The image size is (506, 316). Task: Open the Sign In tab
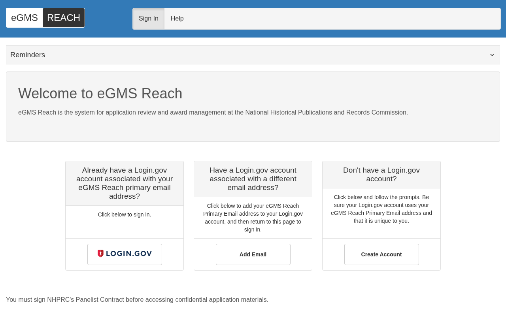(149, 19)
